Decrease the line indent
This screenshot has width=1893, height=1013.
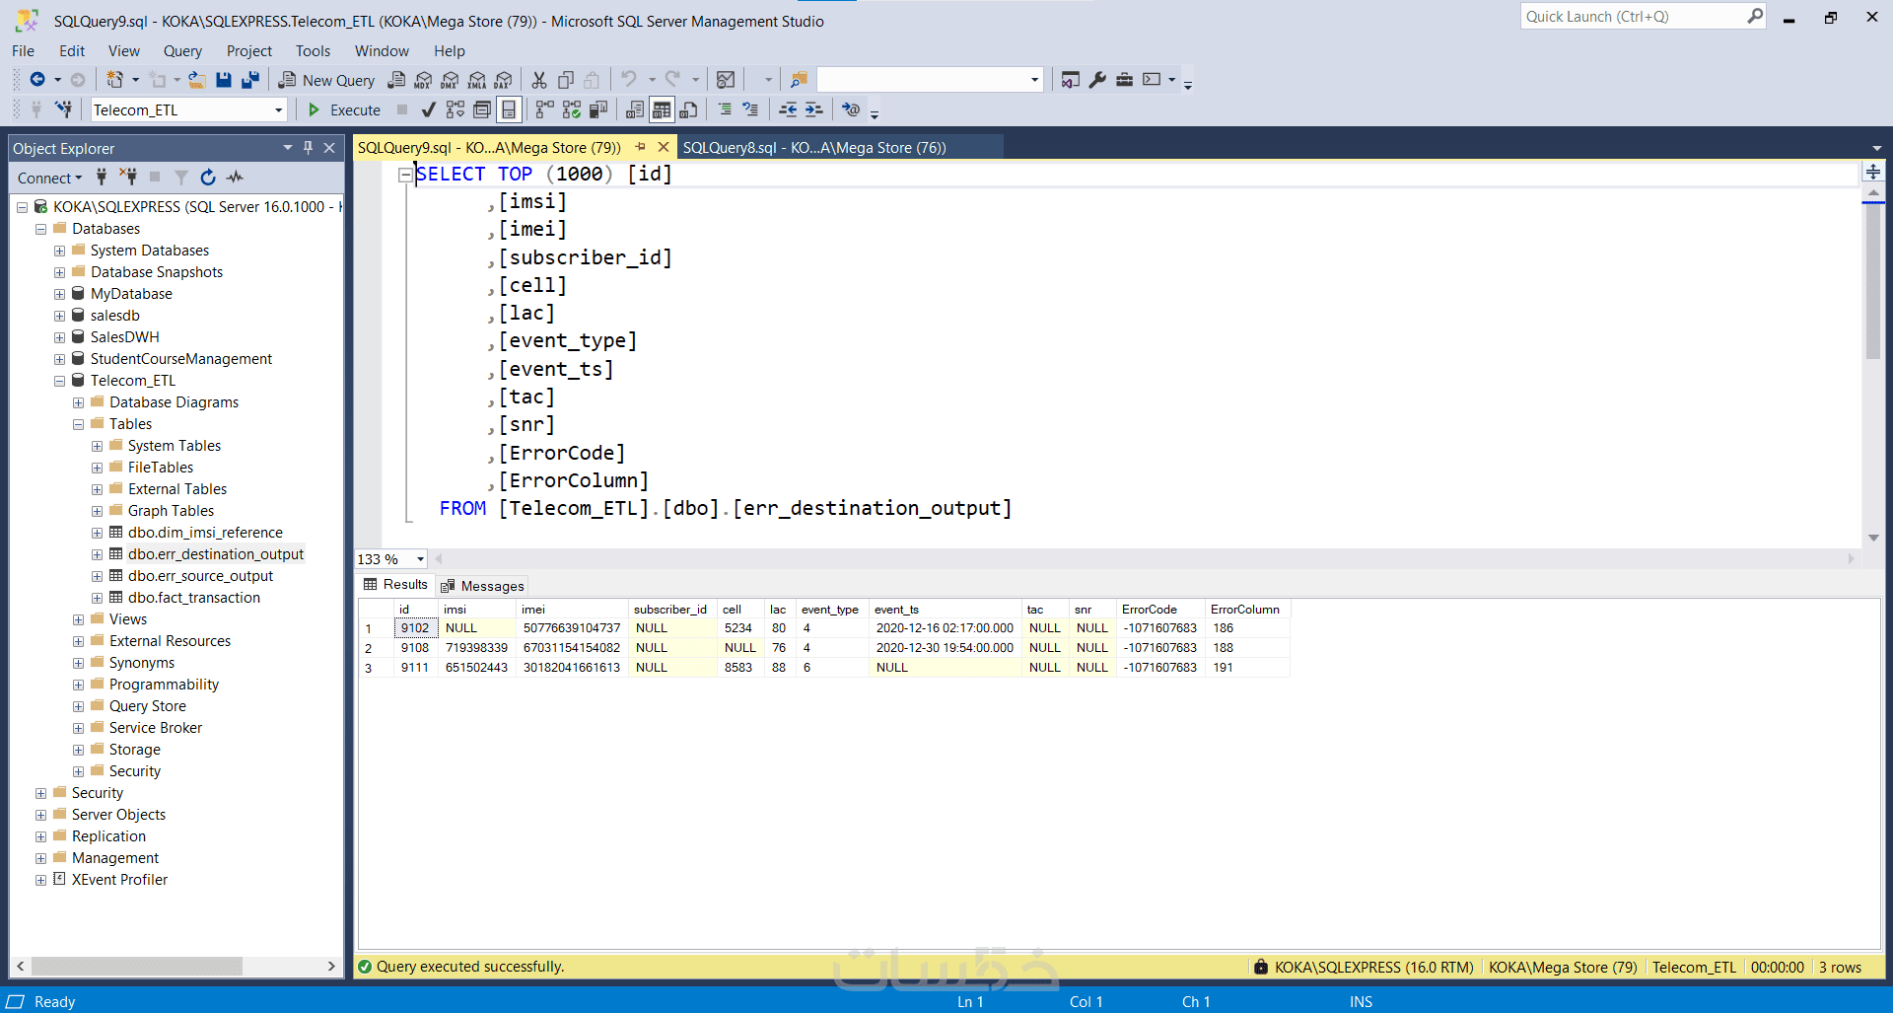[788, 109]
